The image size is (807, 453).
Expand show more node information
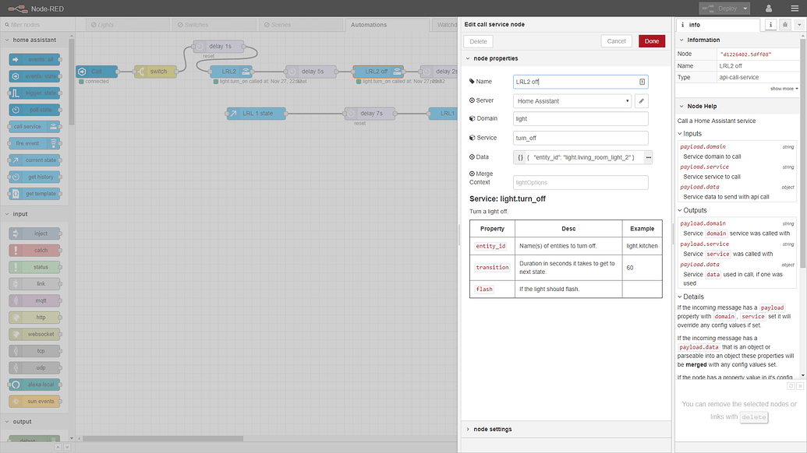(x=784, y=89)
